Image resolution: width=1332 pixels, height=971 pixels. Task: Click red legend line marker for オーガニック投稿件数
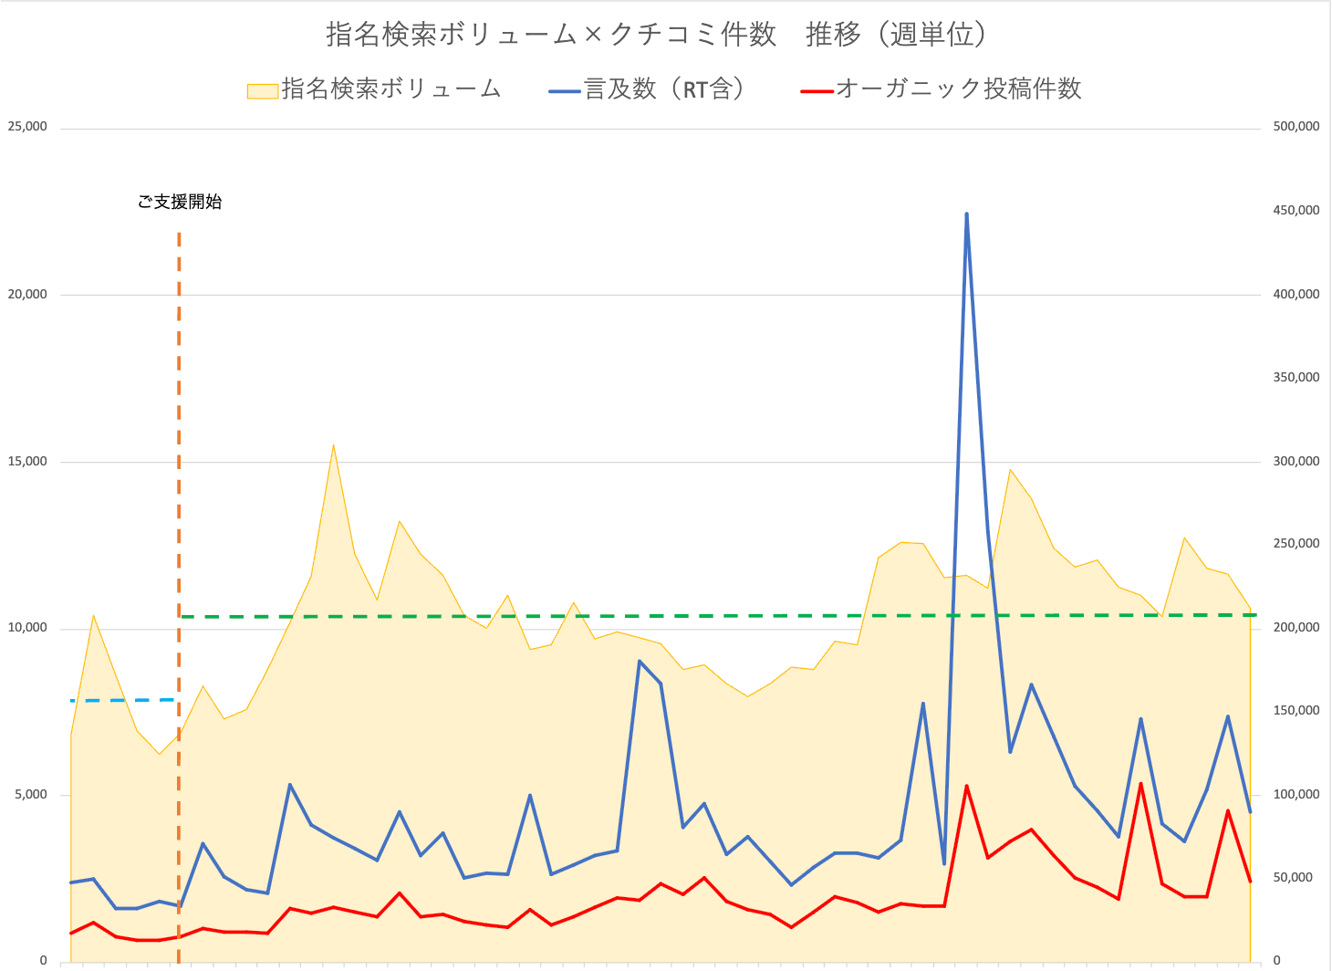[x=817, y=90]
